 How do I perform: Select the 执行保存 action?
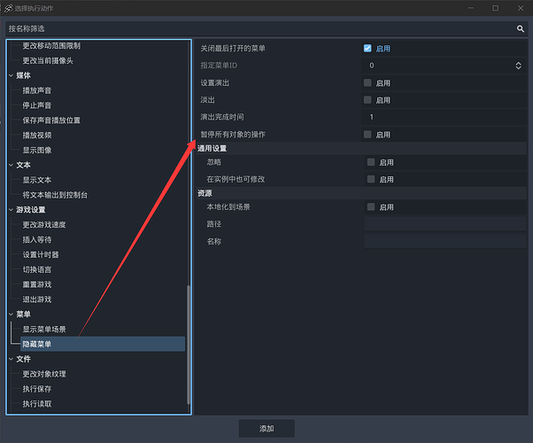36,389
